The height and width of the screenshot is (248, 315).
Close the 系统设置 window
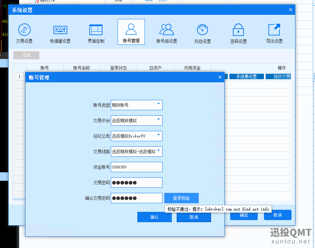click(x=291, y=10)
